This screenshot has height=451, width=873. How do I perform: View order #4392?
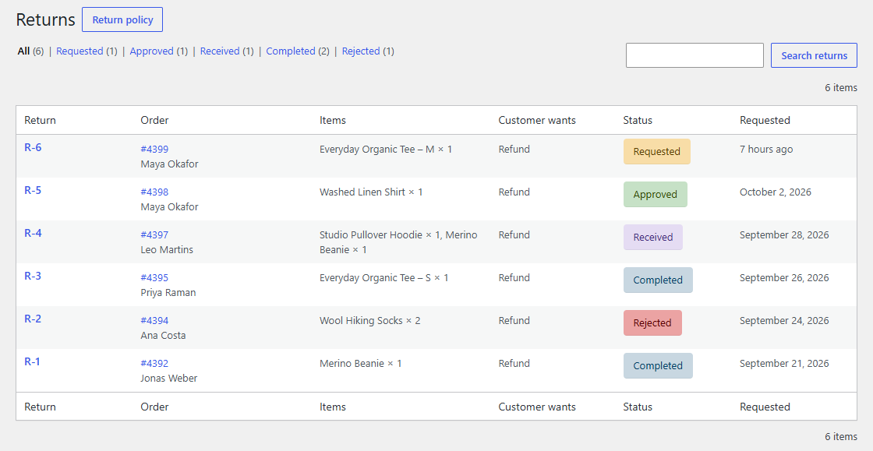154,363
